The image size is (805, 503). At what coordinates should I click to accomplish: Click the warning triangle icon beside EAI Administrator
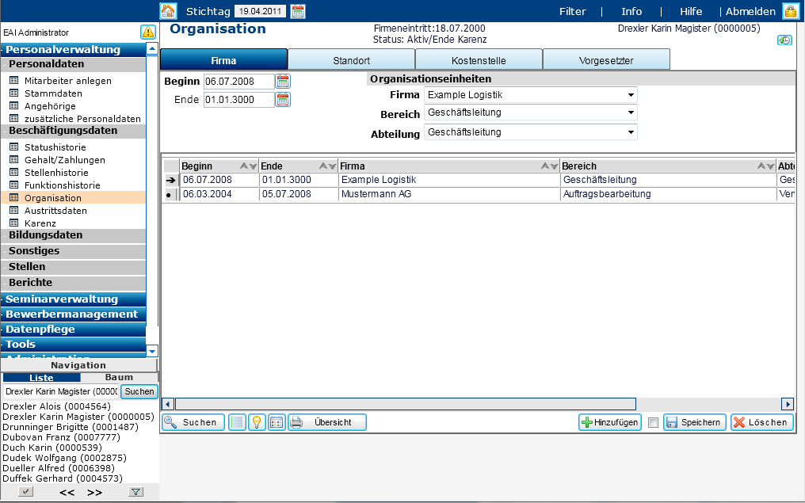tap(148, 32)
